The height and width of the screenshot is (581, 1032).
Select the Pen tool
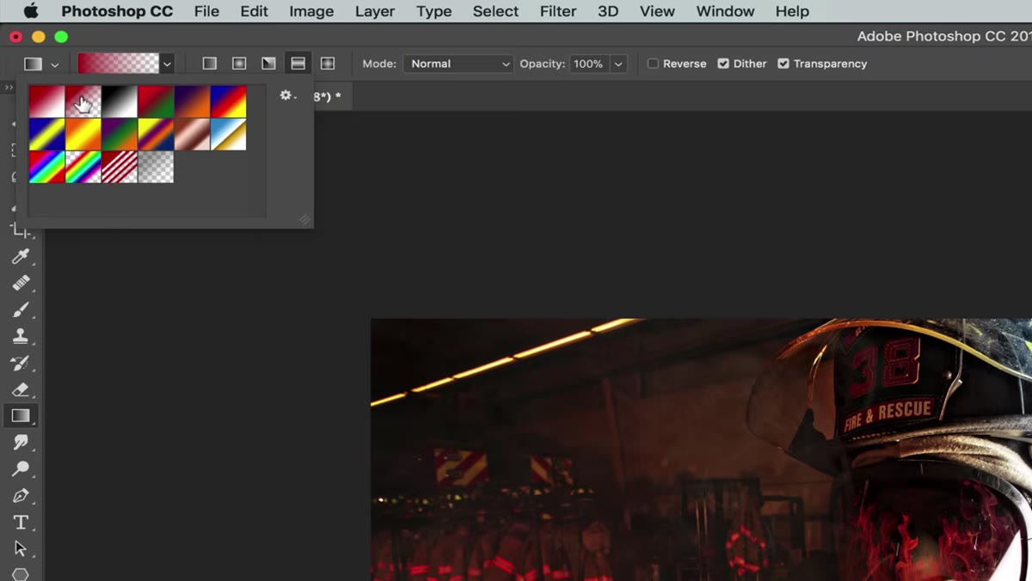pos(21,496)
